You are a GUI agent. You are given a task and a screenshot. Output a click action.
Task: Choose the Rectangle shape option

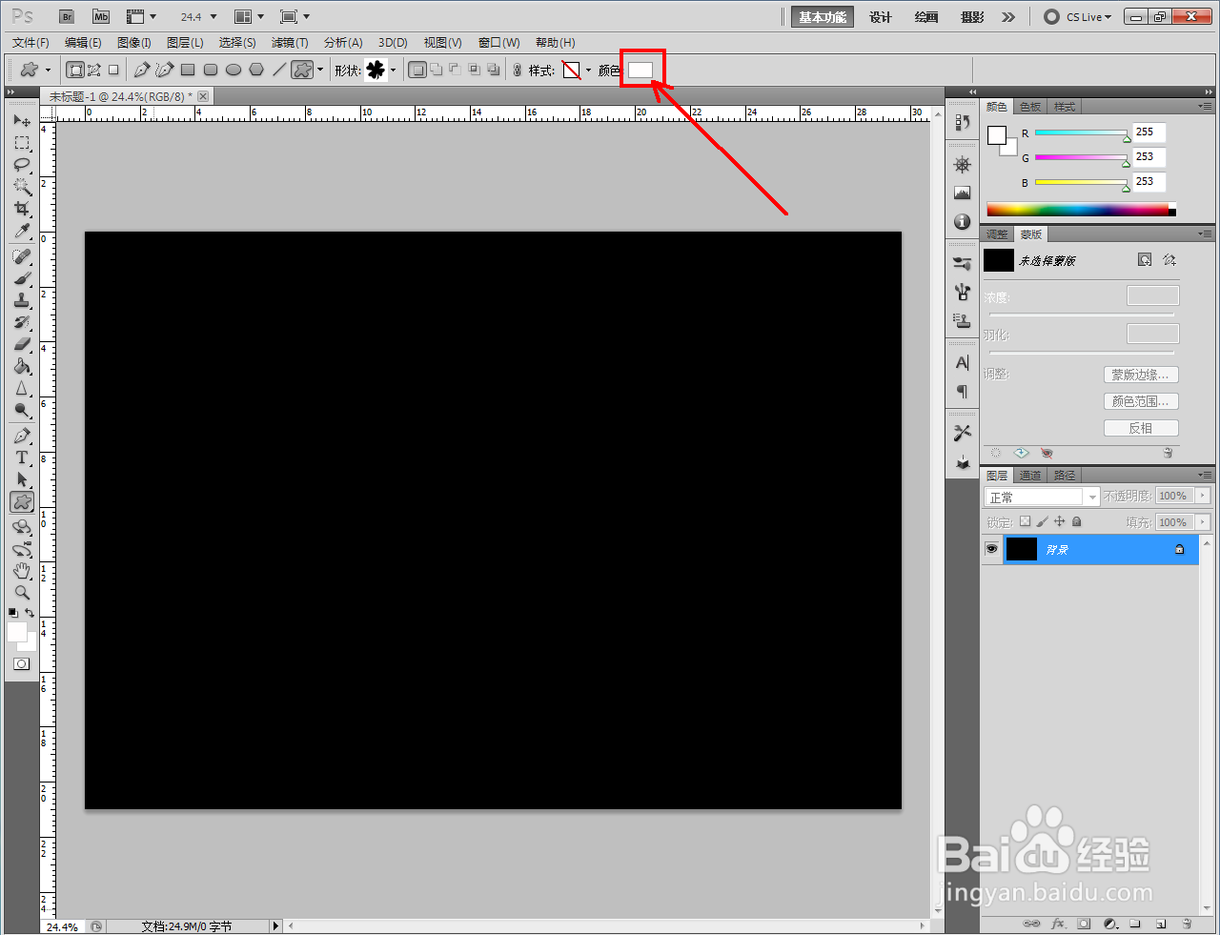pyautogui.click(x=188, y=70)
